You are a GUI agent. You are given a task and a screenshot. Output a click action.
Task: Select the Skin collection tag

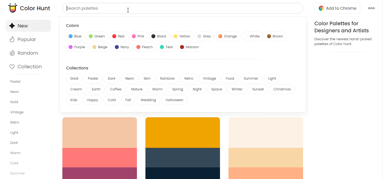pos(147,78)
